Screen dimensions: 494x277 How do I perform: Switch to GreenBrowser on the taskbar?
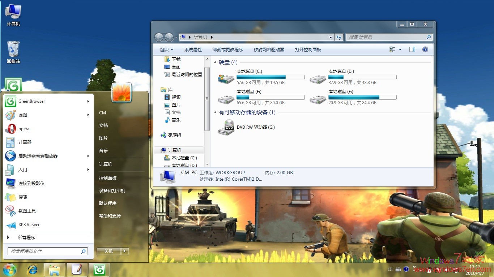(99, 270)
